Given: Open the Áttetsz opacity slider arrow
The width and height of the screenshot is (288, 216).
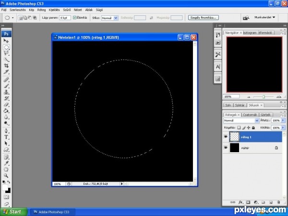Looking at the screenshot, I should point(283,120).
